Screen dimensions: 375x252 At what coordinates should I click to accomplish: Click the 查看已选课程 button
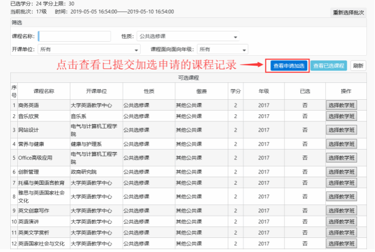coord(329,66)
